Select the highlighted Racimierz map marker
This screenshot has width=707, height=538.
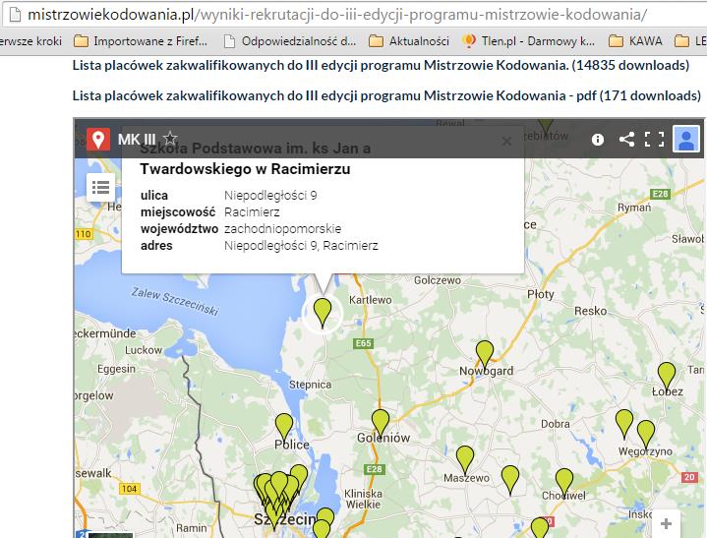click(323, 312)
